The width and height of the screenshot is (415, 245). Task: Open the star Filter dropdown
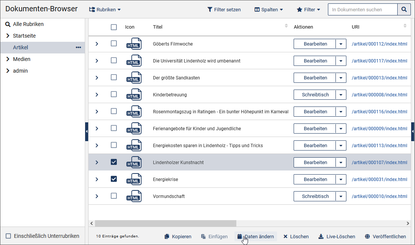308,9
